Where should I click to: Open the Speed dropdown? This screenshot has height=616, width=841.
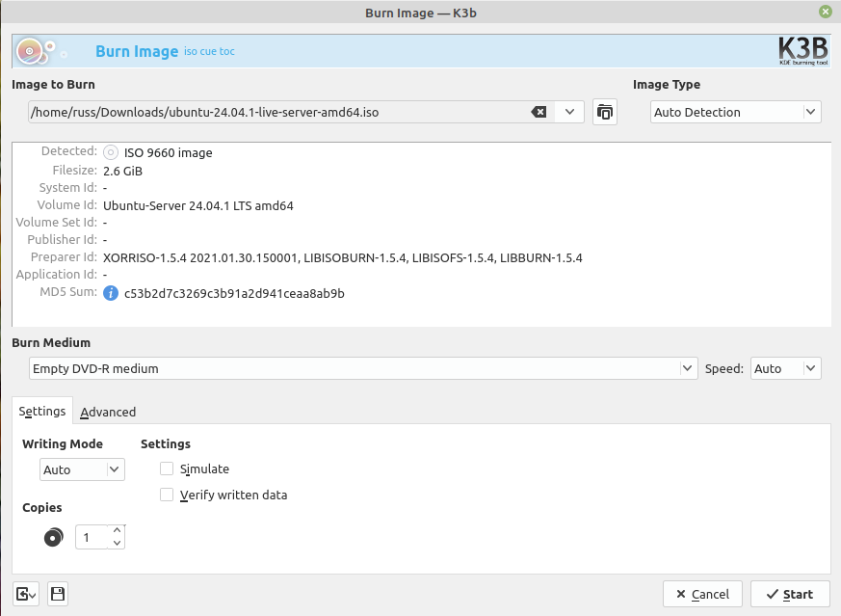786,368
